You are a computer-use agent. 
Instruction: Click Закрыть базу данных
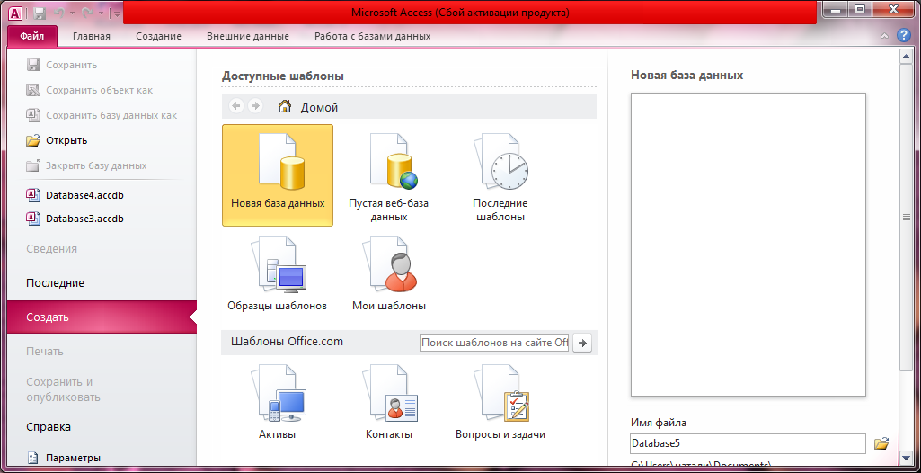(86, 165)
